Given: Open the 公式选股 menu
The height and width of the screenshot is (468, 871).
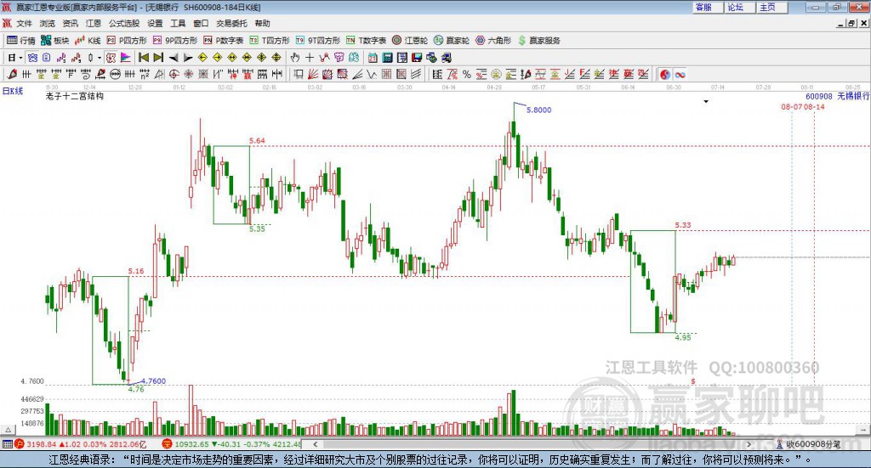Looking at the screenshot, I should click(124, 23).
